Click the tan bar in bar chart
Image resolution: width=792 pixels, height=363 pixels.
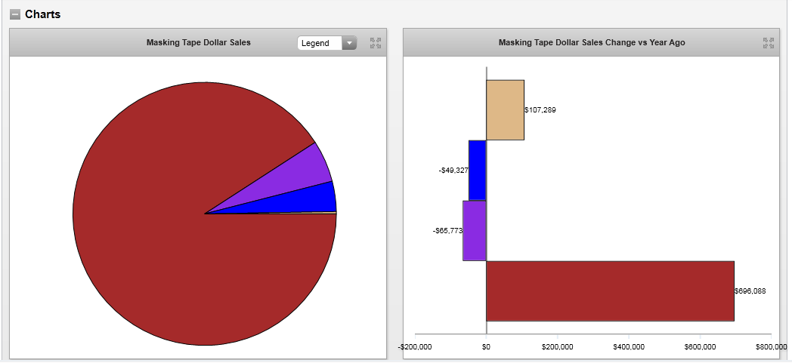pyautogui.click(x=505, y=110)
